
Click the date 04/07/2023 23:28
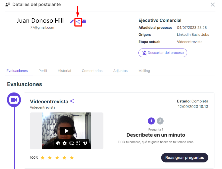tap(192, 28)
